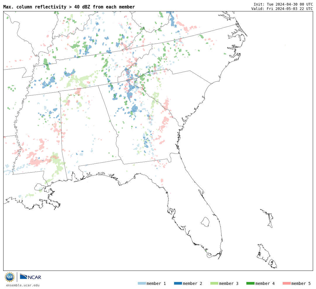Select the 'member 5' legend label
The image size is (316, 289).
(x=301, y=283)
